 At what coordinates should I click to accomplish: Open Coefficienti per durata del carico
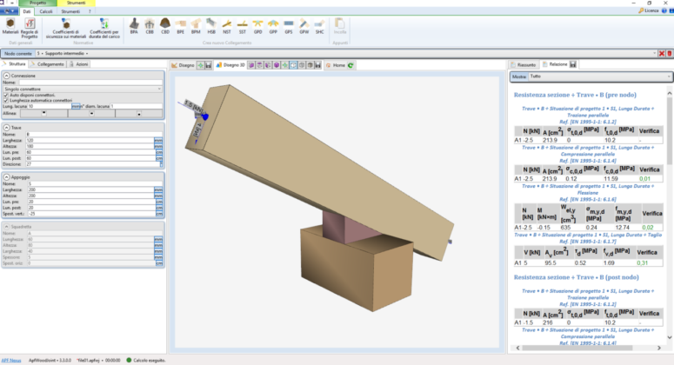(x=103, y=27)
